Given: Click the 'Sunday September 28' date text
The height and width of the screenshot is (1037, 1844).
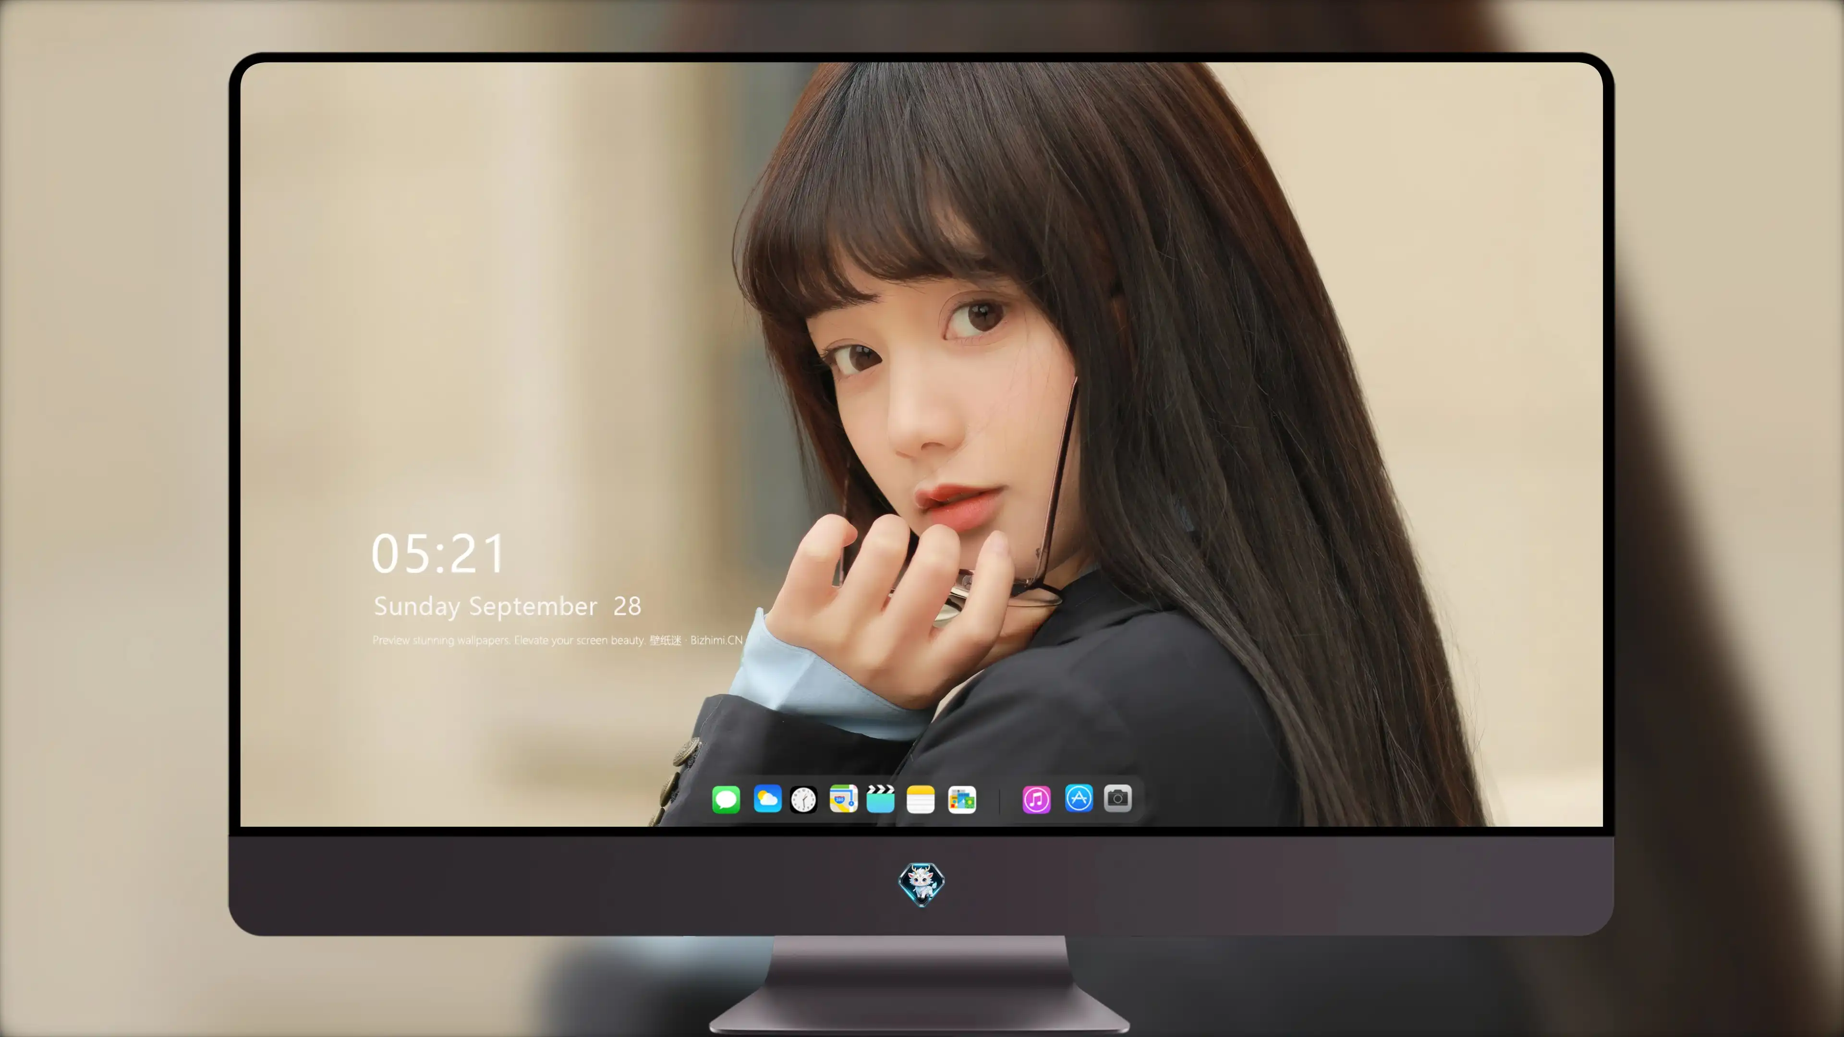Looking at the screenshot, I should pyautogui.click(x=508, y=606).
